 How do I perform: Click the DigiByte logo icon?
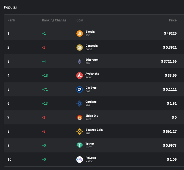click(x=79, y=90)
